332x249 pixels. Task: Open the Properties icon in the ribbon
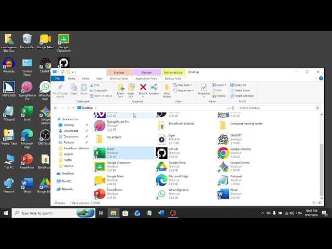click(x=204, y=87)
